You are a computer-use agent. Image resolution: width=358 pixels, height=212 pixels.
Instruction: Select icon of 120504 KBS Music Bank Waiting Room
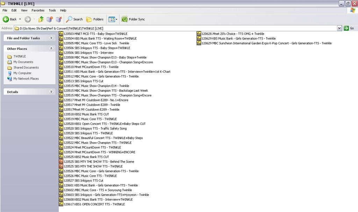(x=61, y=38)
